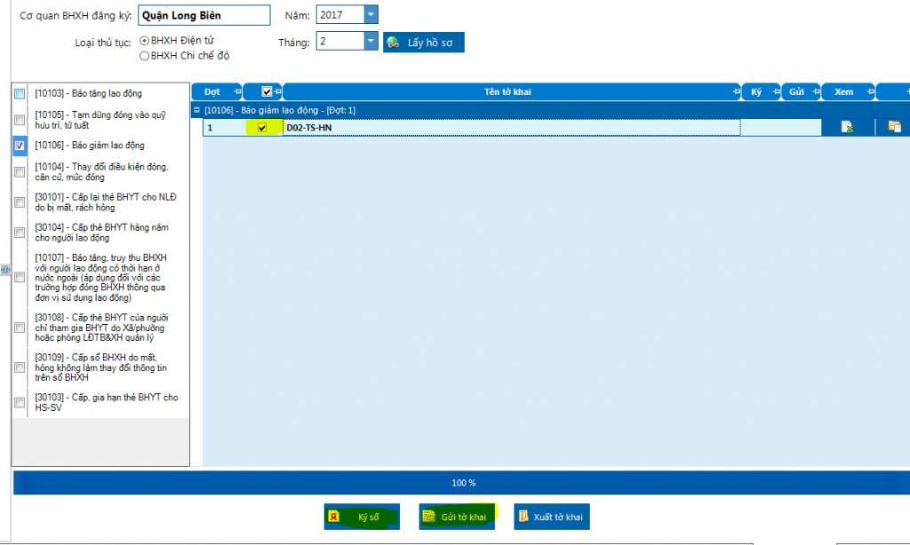
Task: Click the pin icon on Đợt column header
Action: pyautogui.click(x=236, y=92)
